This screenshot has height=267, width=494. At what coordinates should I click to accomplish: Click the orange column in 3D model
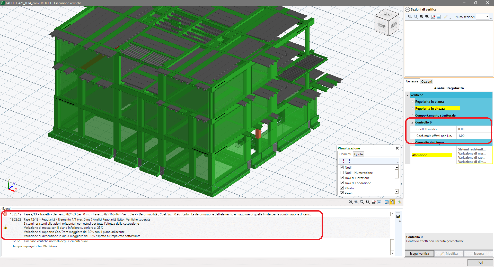258,133
